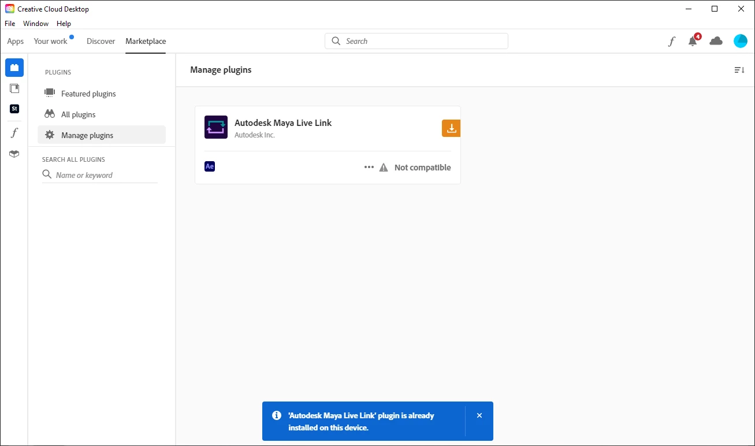
Task: Open the 3D box icon in left rail
Action: click(x=14, y=154)
